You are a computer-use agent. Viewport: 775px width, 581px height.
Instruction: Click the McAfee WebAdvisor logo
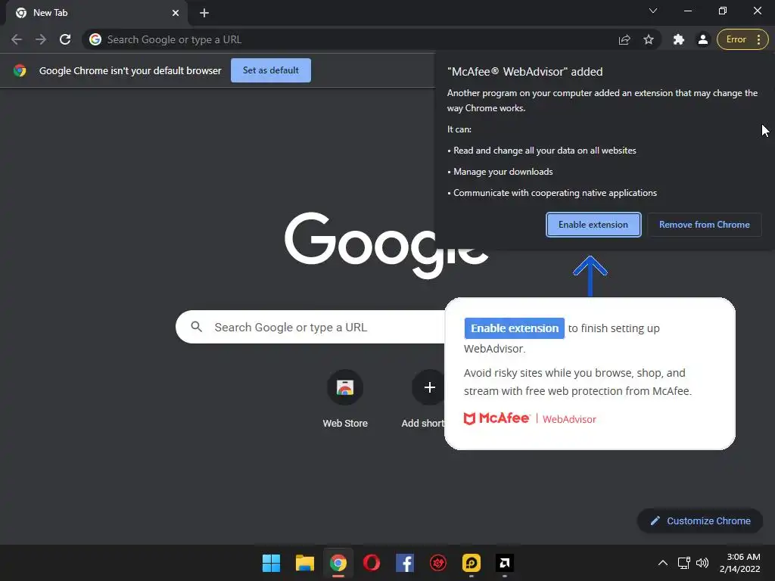530,418
